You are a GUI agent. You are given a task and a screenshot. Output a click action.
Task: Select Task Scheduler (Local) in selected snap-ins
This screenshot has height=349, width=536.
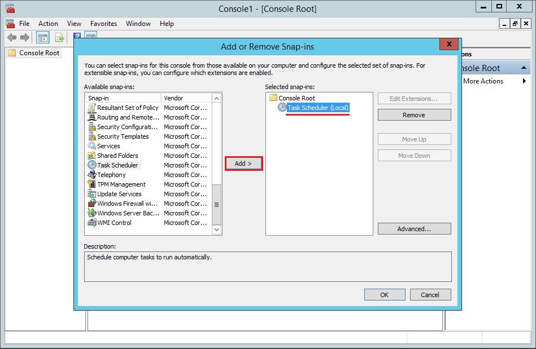pos(318,108)
